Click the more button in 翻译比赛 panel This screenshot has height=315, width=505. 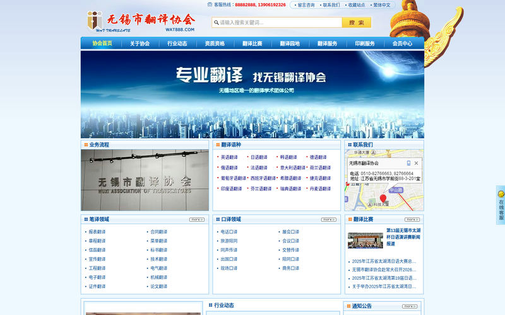(412, 219)
